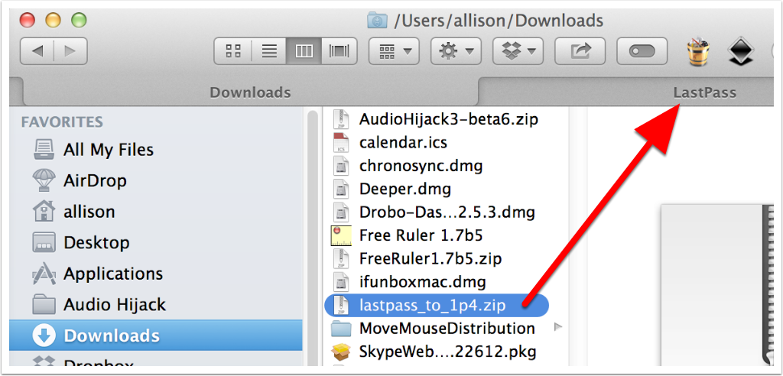This screenshot has height=376, width=783.
Task: Open Applications from Favorites sidebar
Action: click(x=112, y=274)
